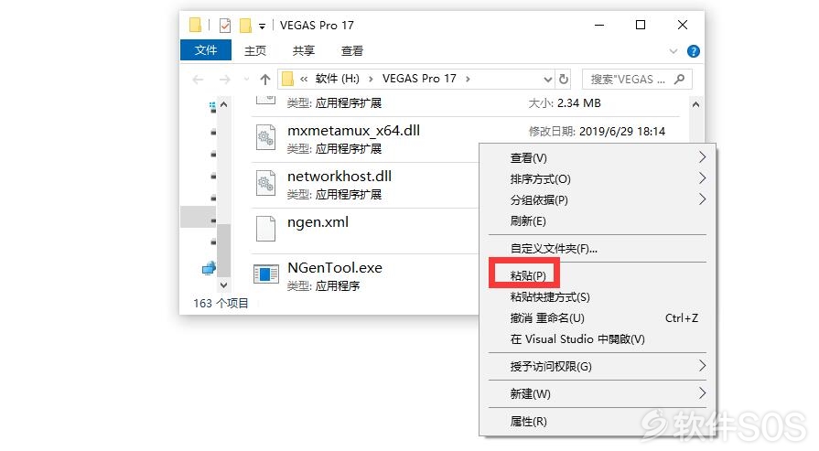Click the 163 个项目 status text
This screenshot has height=451, width=819.
tap(221, 304)
